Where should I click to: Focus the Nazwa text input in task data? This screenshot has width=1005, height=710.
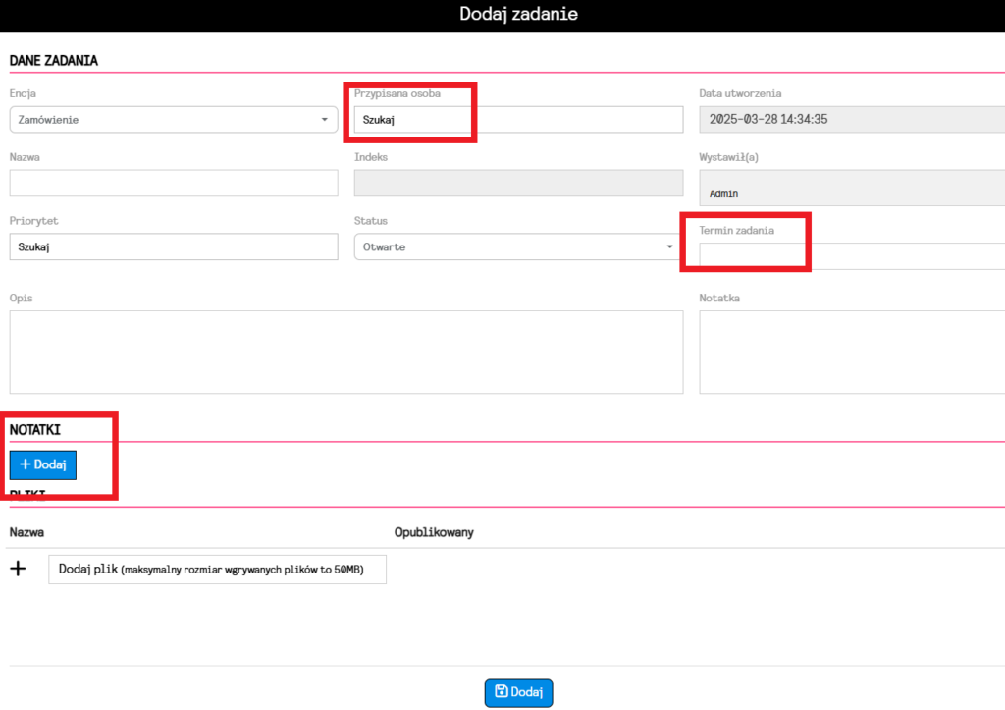click(x=174, y=184)
